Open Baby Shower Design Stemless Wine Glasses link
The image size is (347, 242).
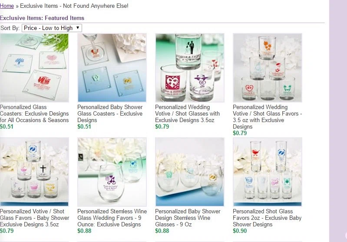point(188,218)
